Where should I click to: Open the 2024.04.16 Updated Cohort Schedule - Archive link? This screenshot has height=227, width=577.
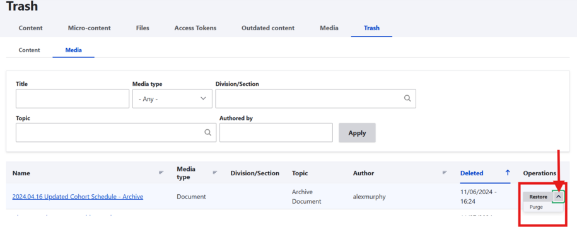[x=78, y=197]
